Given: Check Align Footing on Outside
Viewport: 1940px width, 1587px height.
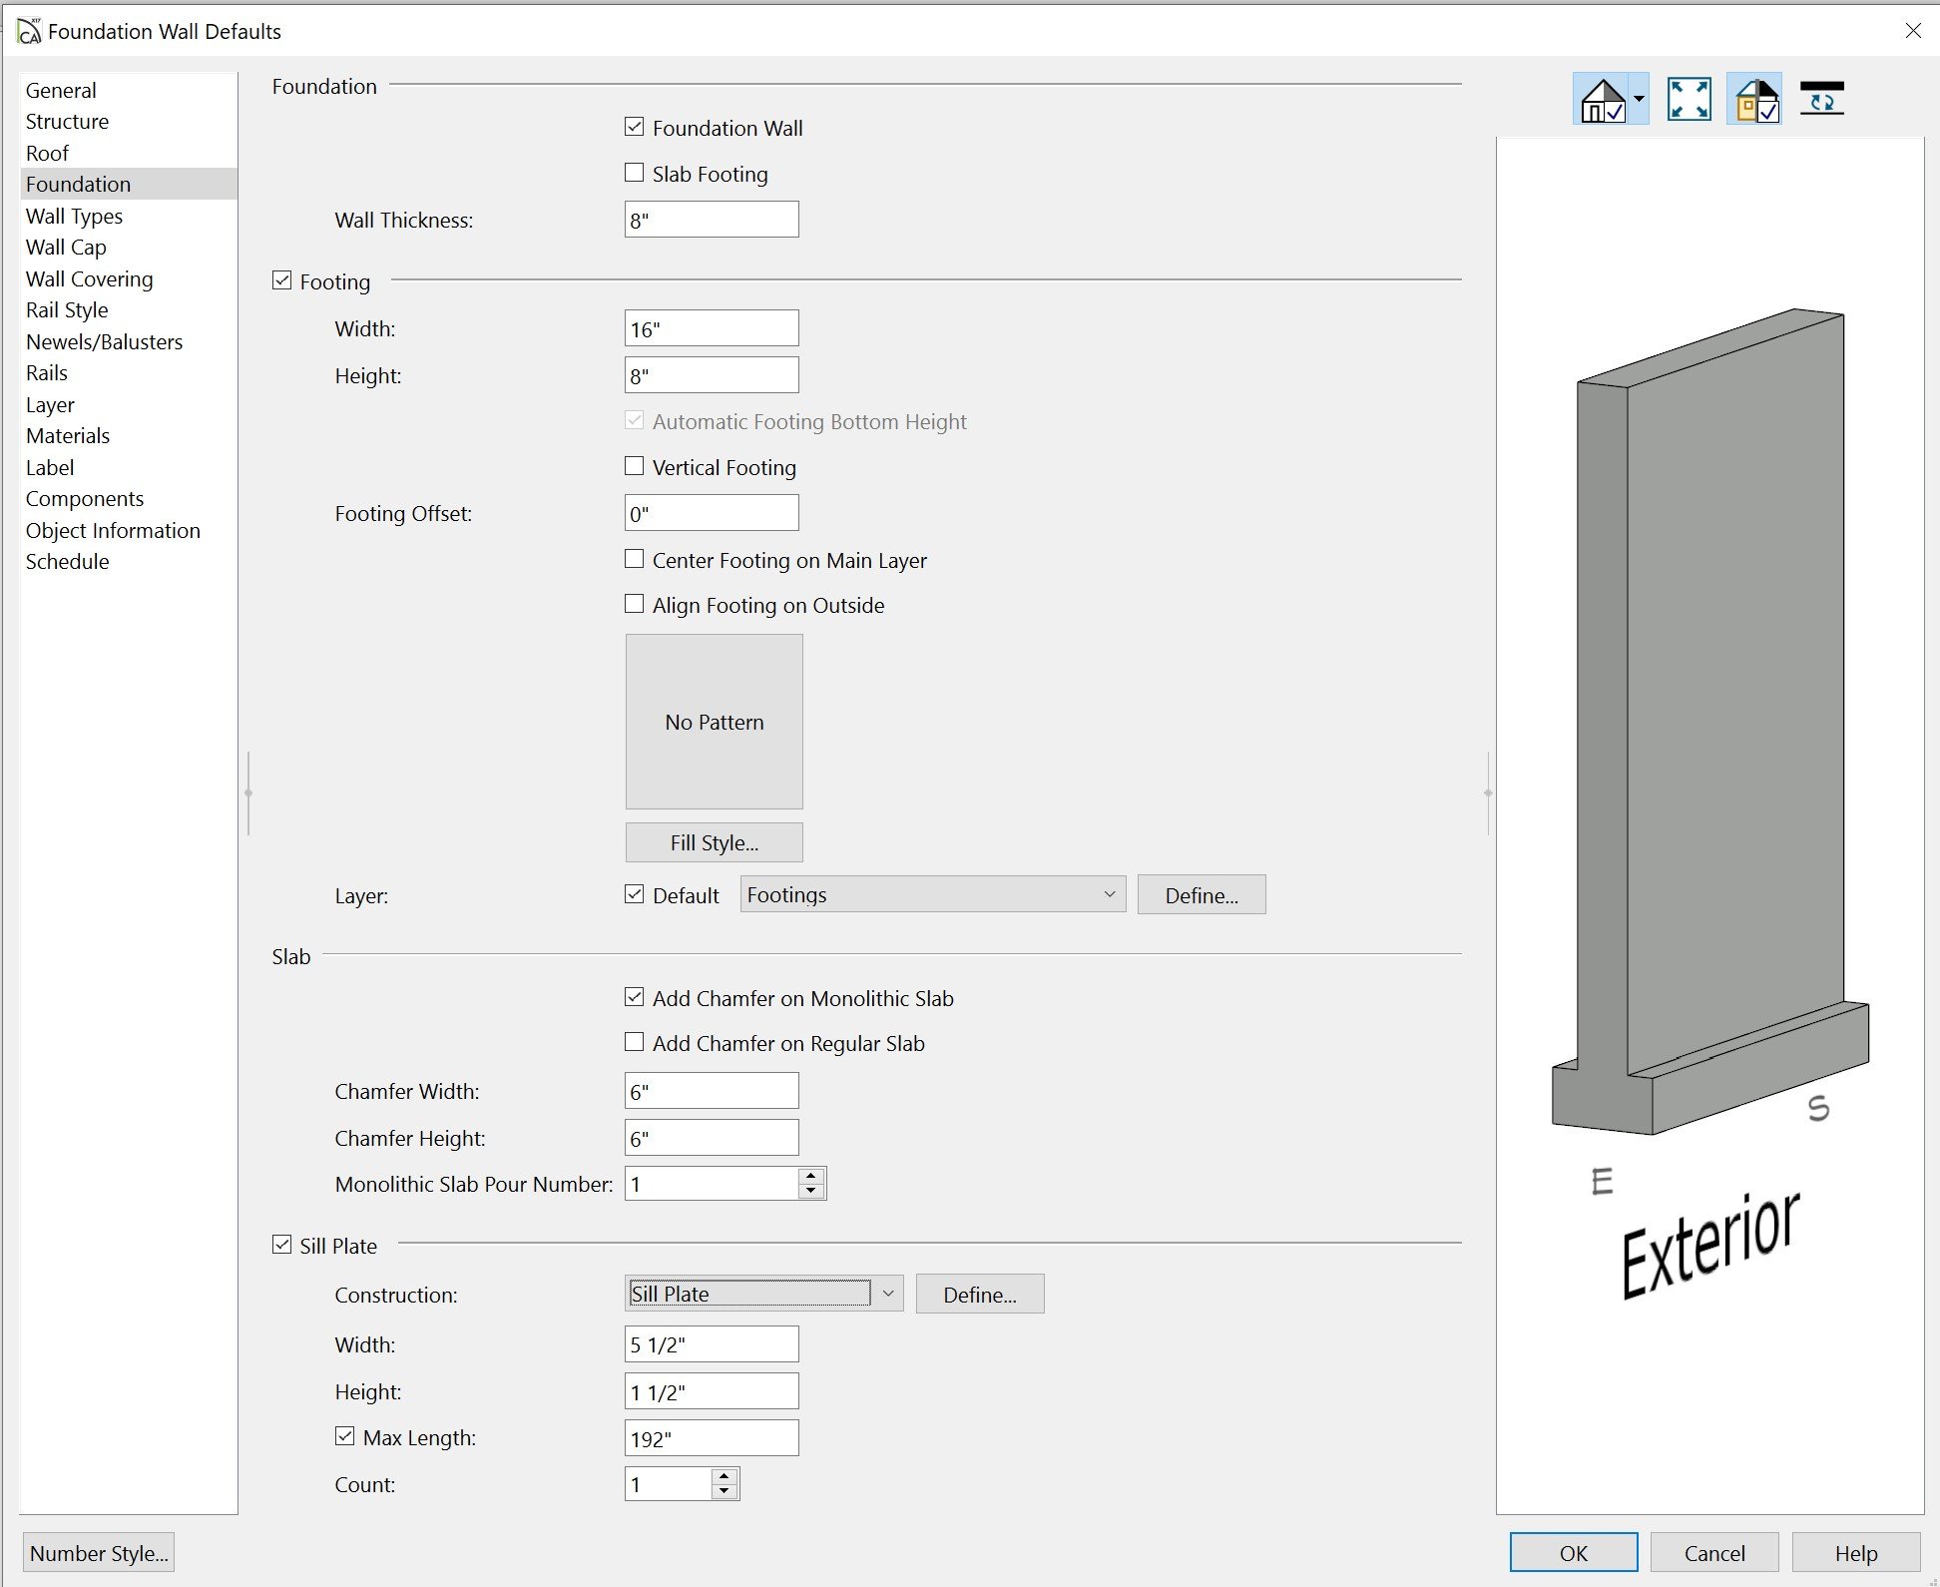Looking at the screenshot, I should click(634, 604).
